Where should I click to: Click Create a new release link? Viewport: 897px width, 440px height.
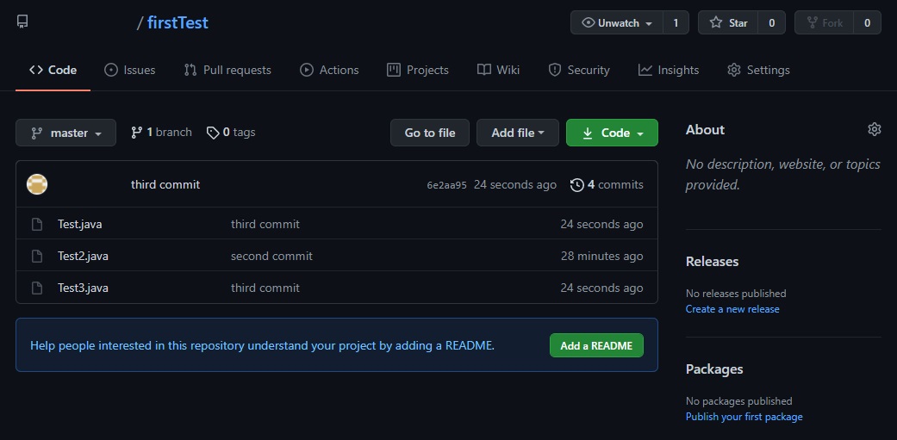pyautogui.click(x=732, y=309)
